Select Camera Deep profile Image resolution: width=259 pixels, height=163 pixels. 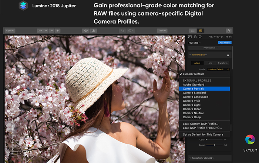[205, 117]
